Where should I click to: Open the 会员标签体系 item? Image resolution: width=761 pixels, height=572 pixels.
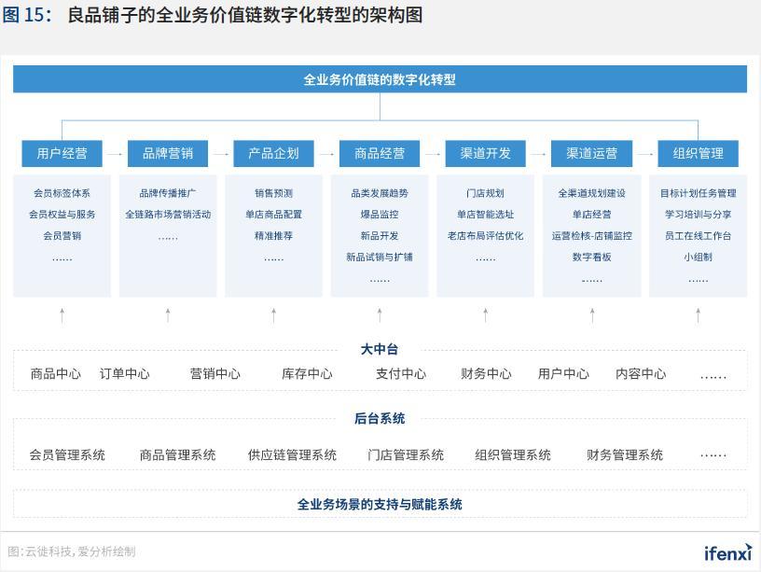(62, 193)
